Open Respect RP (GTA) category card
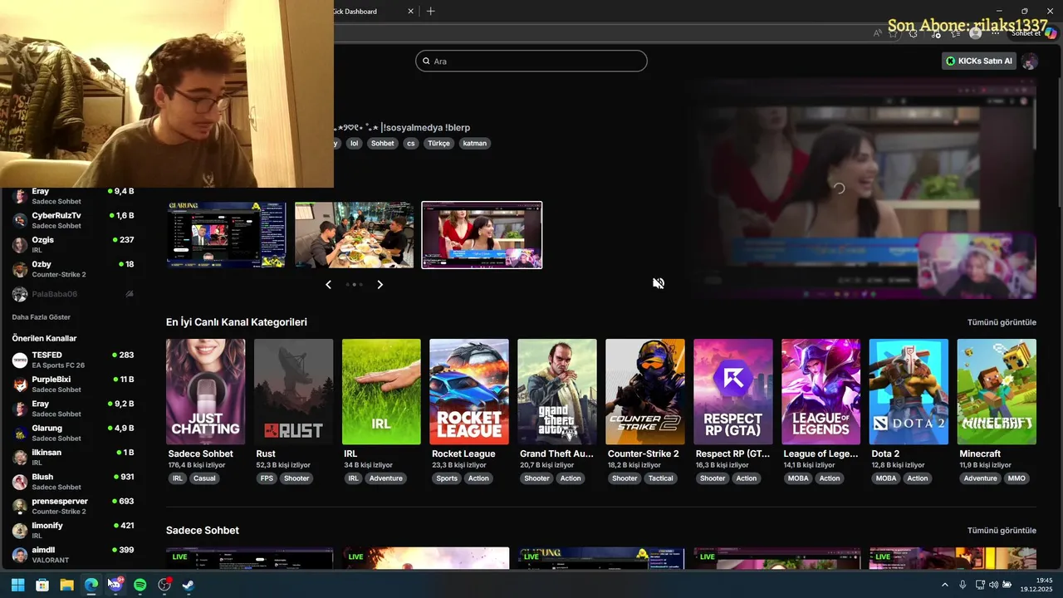 pos(733,391)
